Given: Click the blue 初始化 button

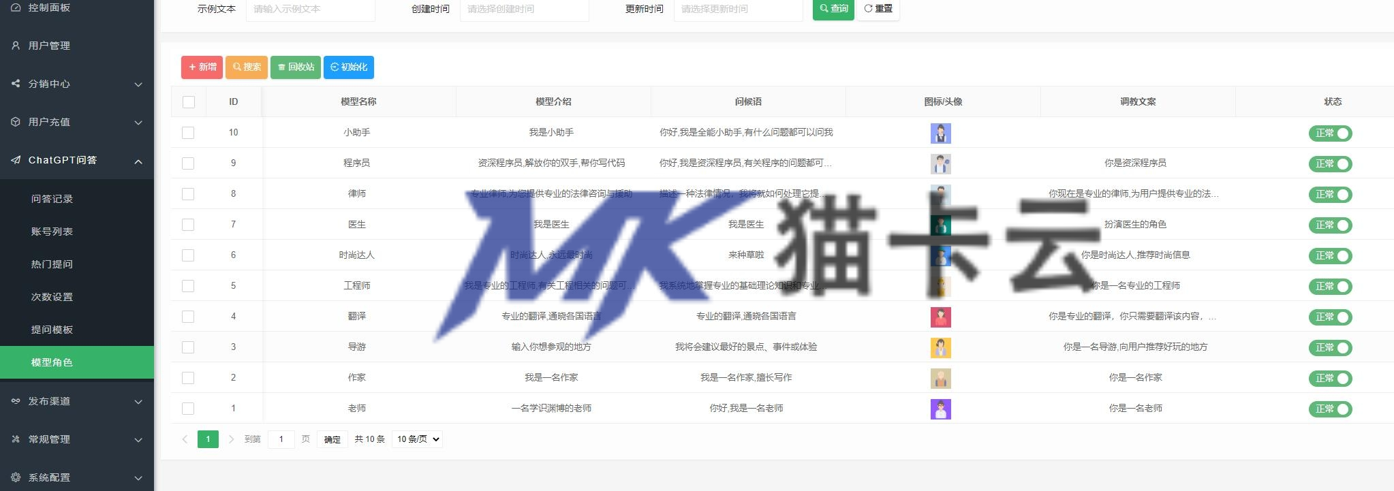Looking at the screenshot, I should pyautogui.click(x=349, y=67).
